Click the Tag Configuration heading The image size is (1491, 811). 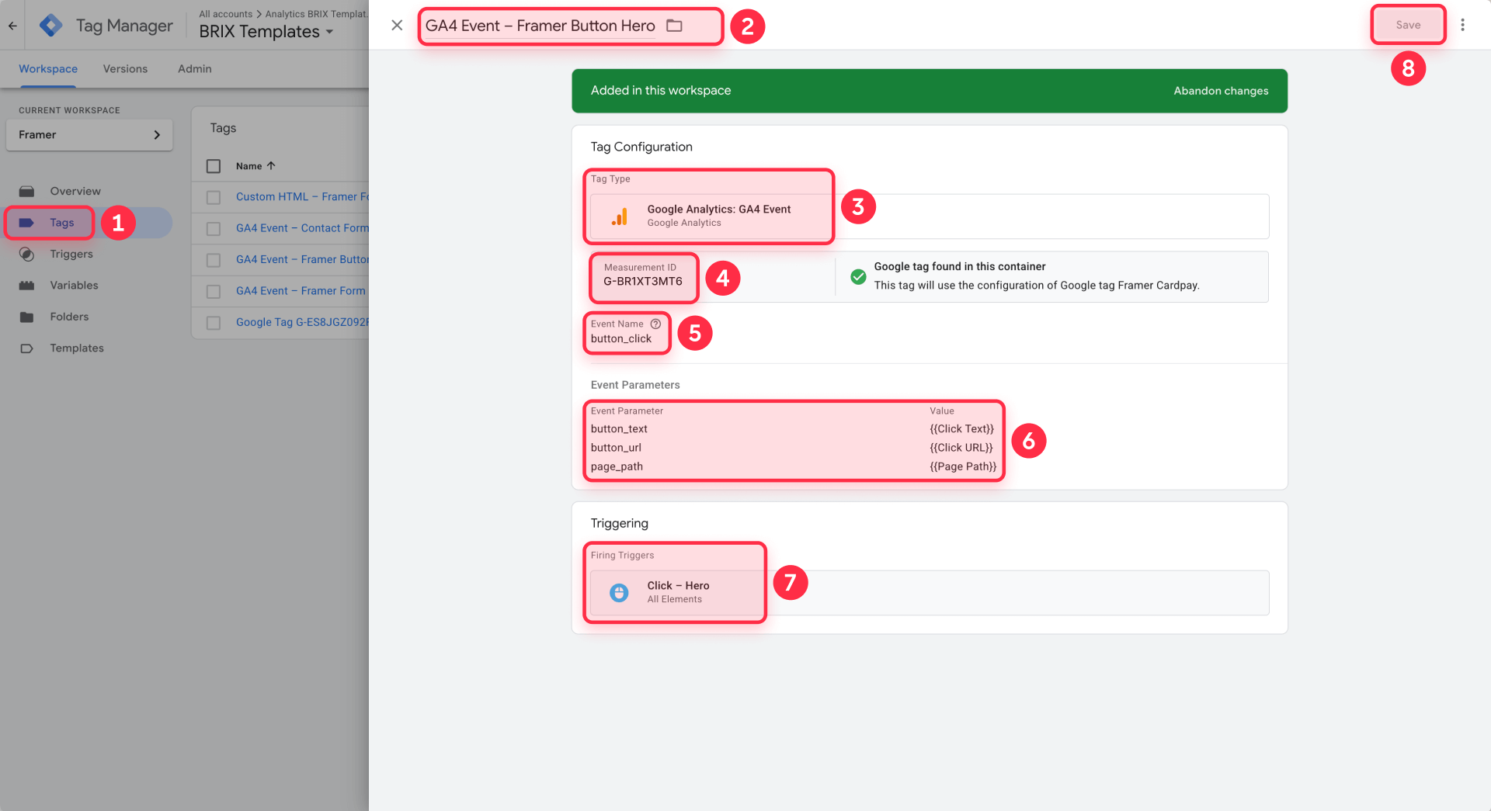641,147
